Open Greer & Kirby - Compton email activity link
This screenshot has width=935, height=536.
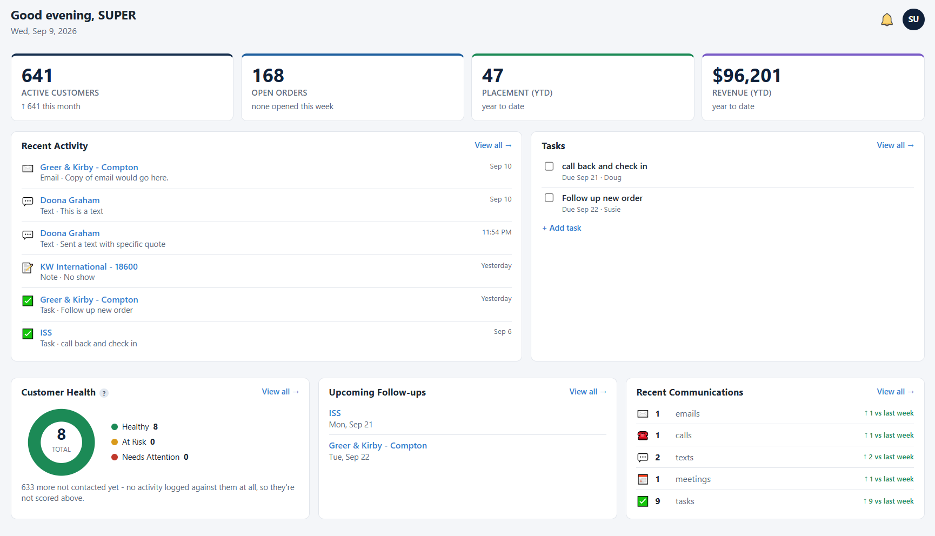[89, 167]
